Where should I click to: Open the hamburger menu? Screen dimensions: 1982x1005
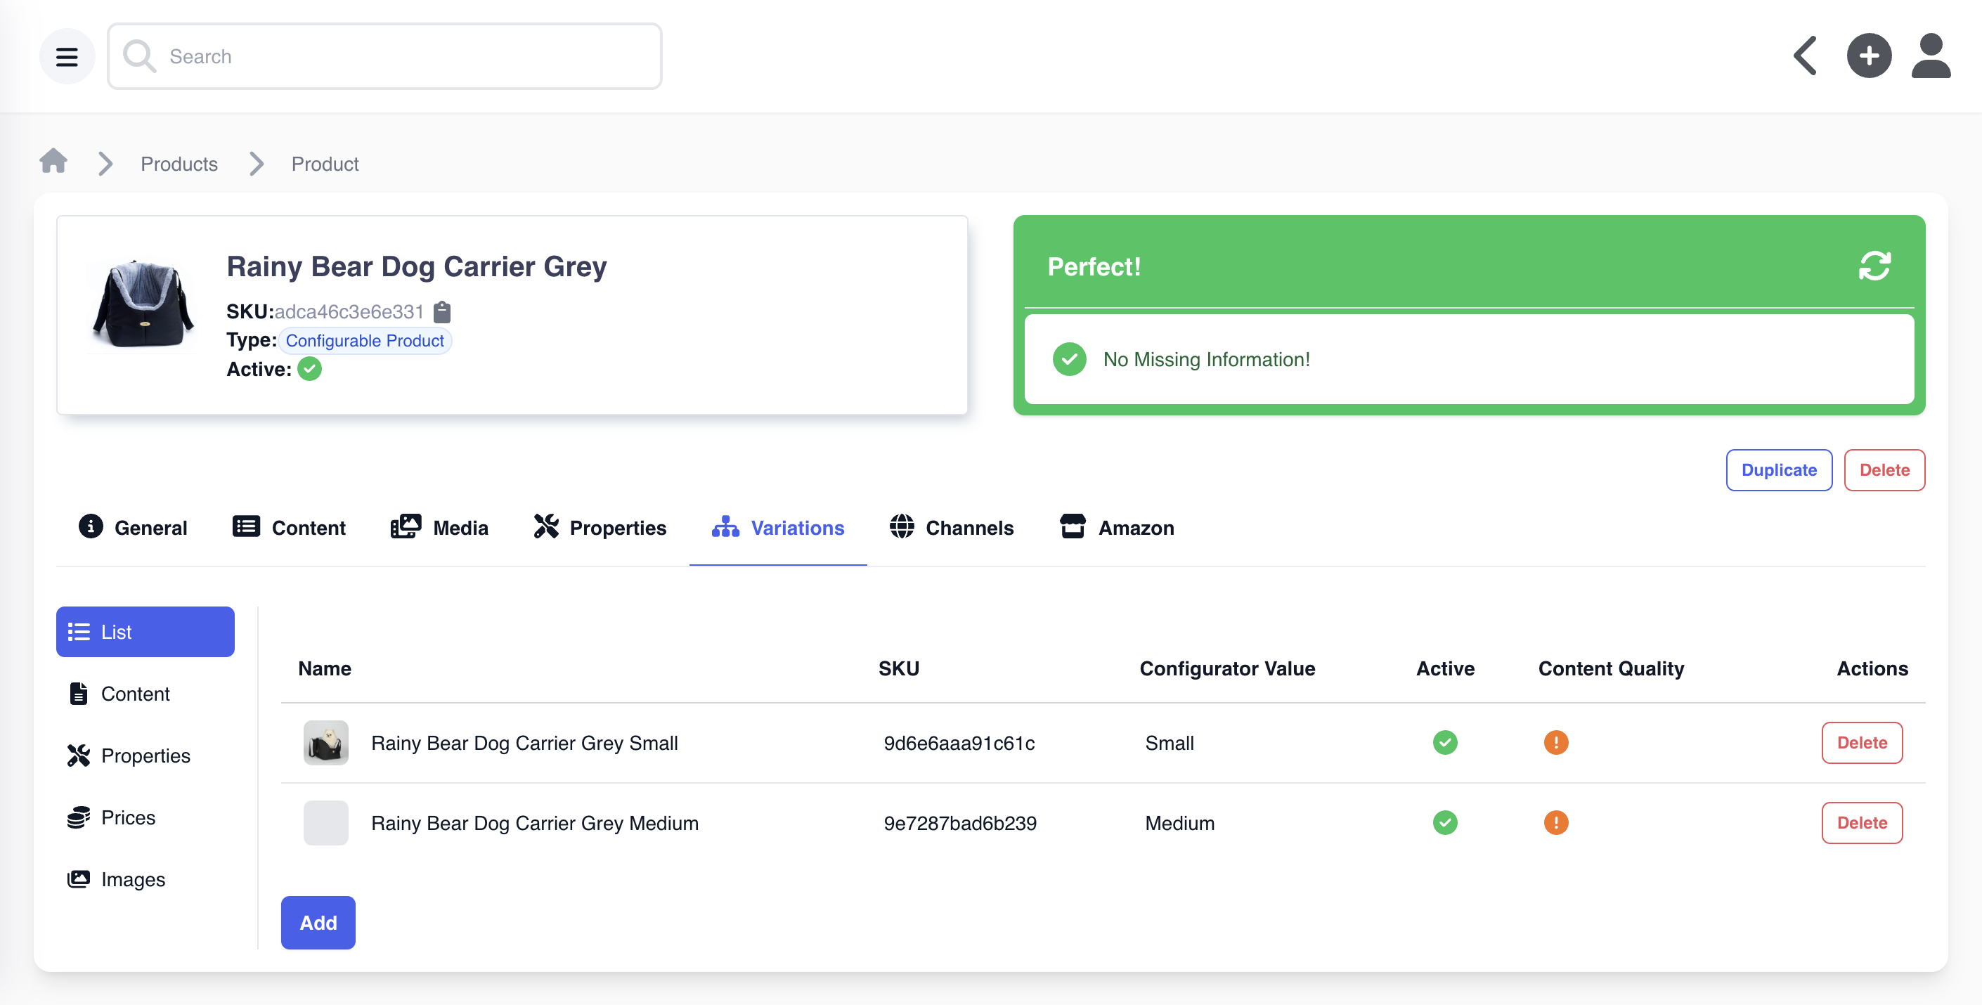[x=67, y=56]
